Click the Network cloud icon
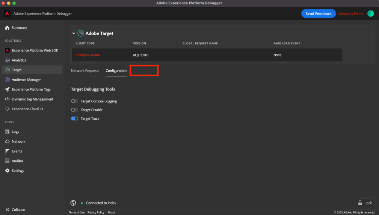 pos(7,141)
